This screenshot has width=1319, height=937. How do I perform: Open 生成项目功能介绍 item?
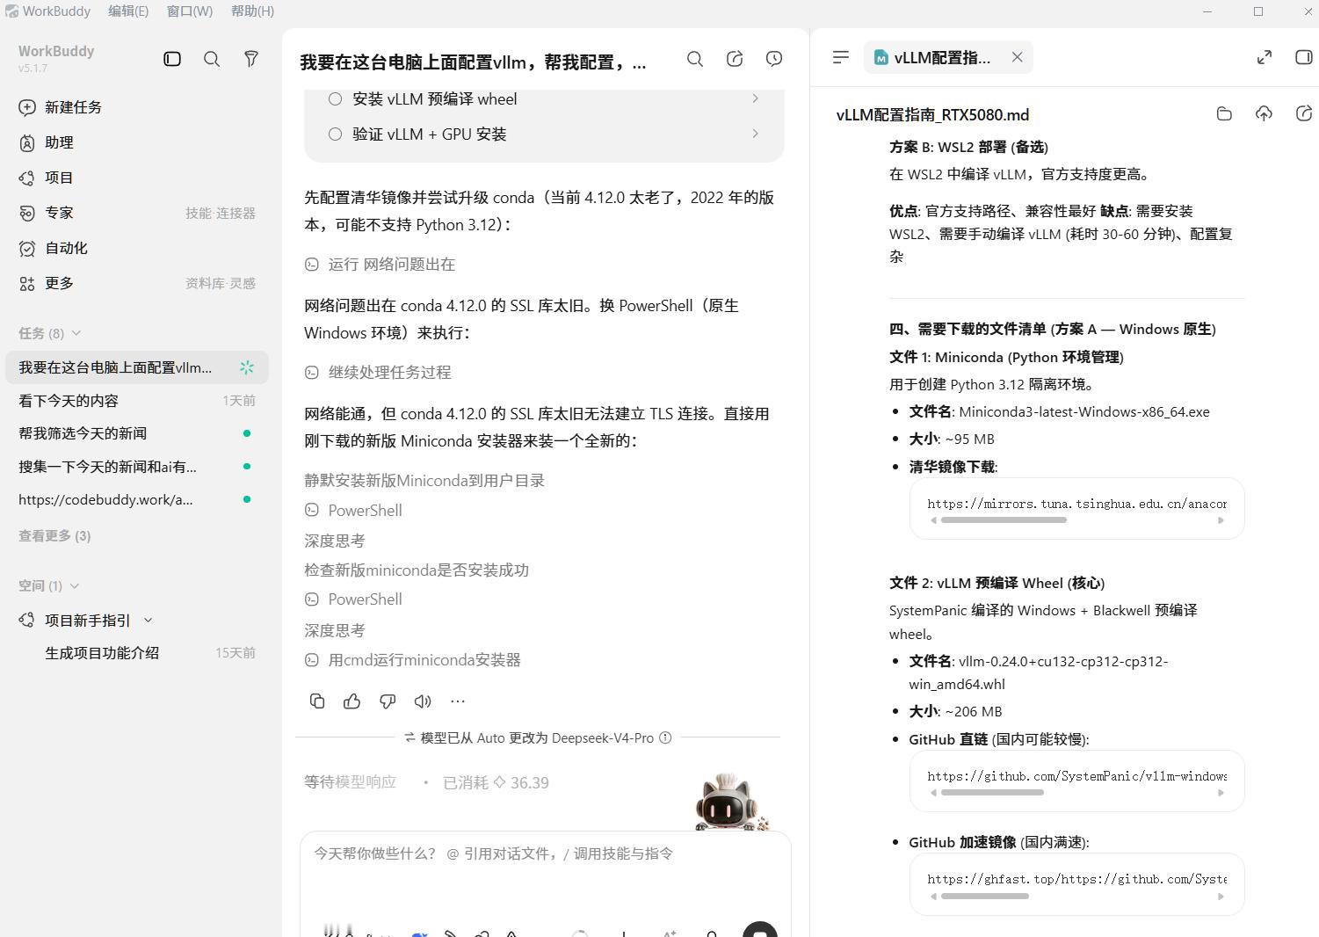pos(102,653)
